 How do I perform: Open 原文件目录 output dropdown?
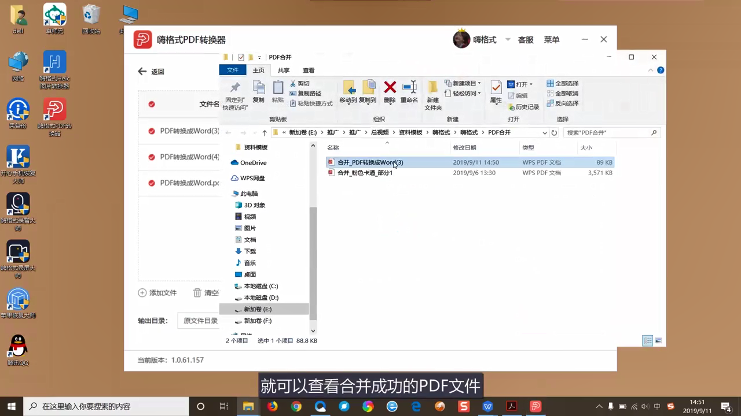click(x=199, y=321)
